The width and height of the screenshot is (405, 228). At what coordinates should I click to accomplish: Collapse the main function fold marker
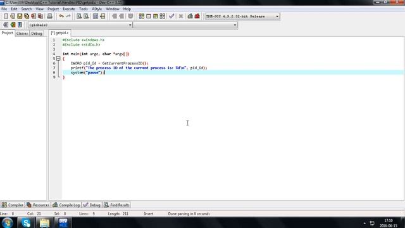coord(58,59)
